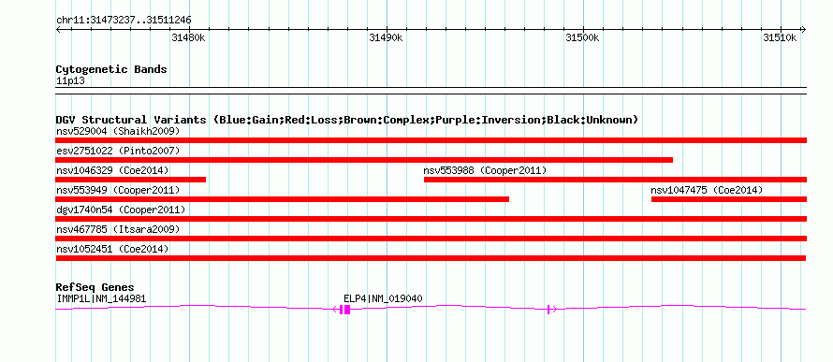Image resolution: width=833 pixels, height=362 pixels.
Task: Select the short red bar under nsv1046329
Action: tap(131, 180)
